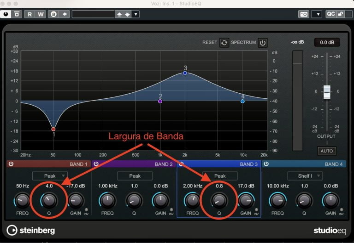Screen dimensions: 354x243
Task: Click the copy A to B arrow icon
Action: pos(65,14)
